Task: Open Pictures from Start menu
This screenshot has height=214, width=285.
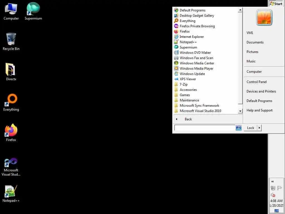Action: click(x=252, y=52)
